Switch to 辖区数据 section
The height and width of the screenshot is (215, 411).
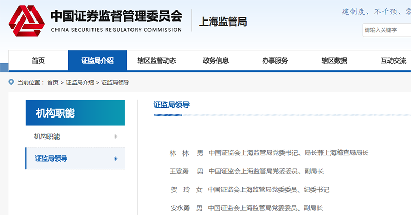(334, 61)
